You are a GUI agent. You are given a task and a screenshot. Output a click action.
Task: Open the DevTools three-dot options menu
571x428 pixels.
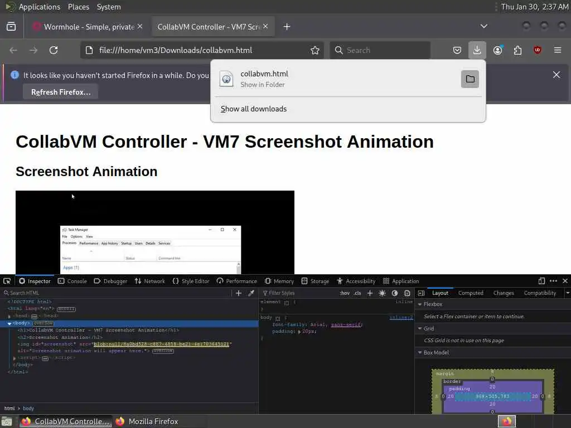[554, 281]
